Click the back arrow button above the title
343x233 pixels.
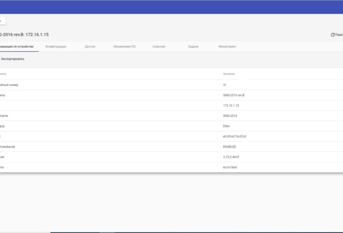pos(2,21)
